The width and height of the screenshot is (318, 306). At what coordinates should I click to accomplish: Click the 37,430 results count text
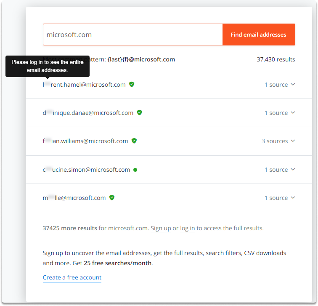tap(276, 59)
